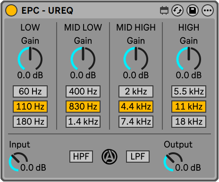Select the 2 kHz frequency button
Screen dimensions: 219x182
(136, 91)
